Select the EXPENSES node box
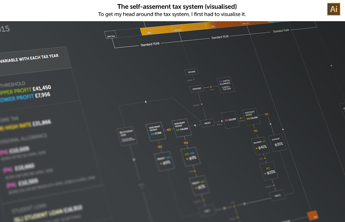 pyautogui.click(x=196, y=89)
